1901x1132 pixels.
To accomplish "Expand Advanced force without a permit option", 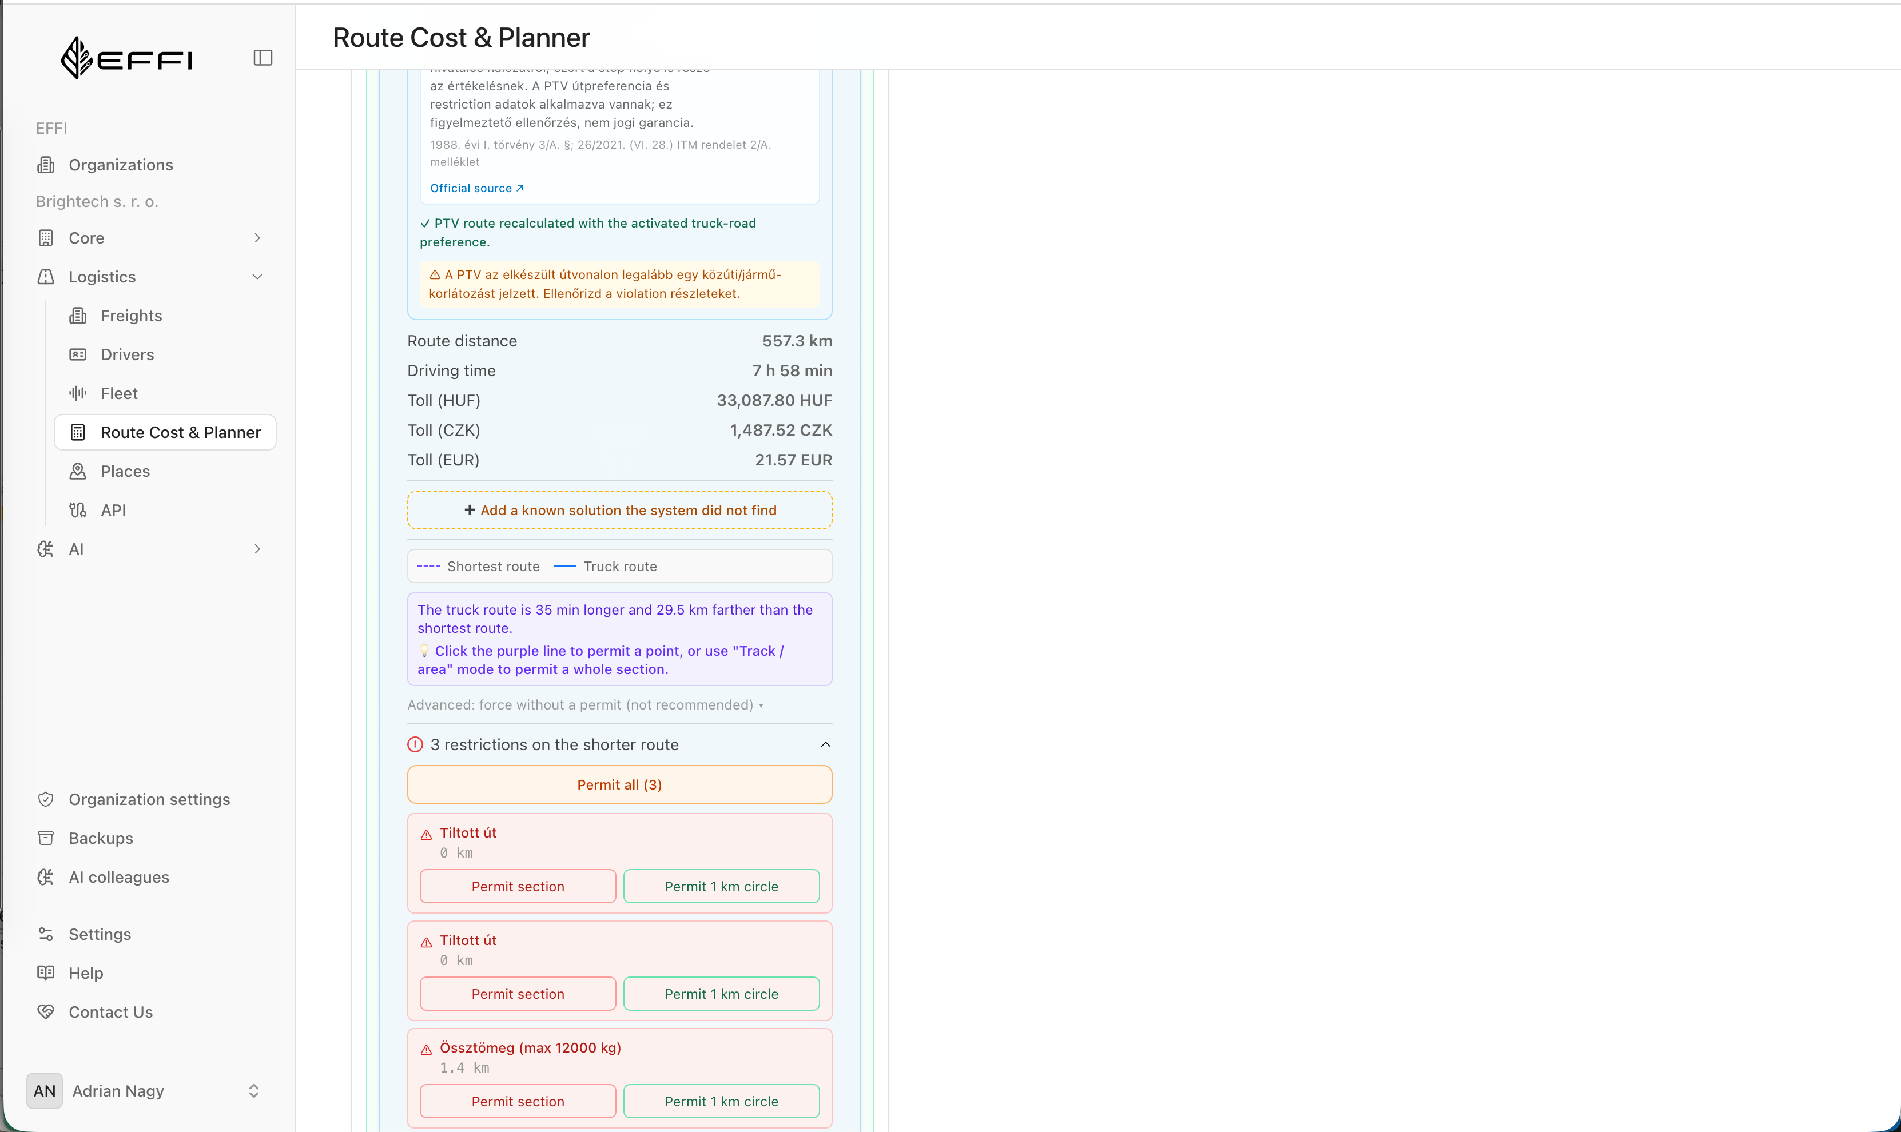I will tap(585, 705).
